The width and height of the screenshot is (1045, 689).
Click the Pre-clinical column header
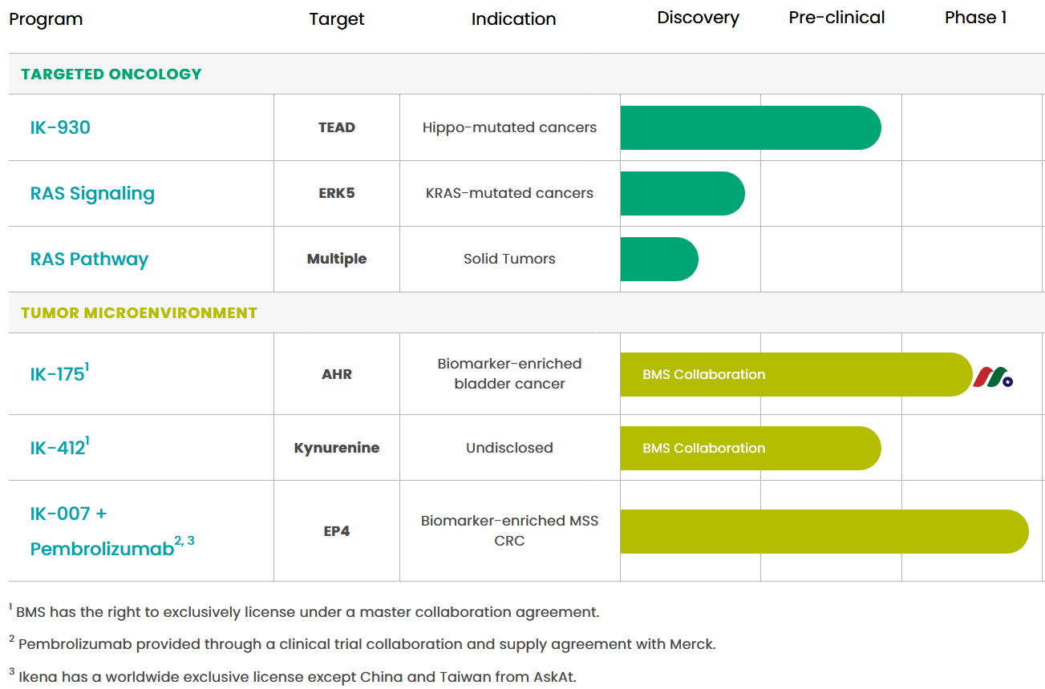pos(836,18)
